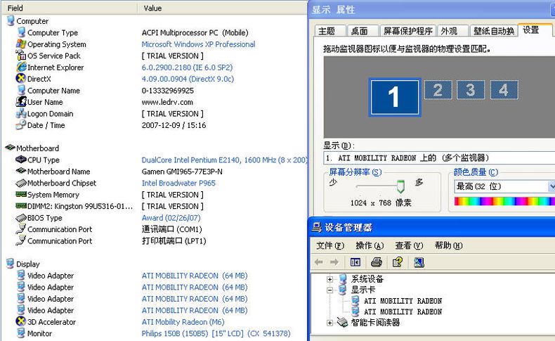Click the BIOS Type icon
The width and height of the screenshot is (555, 341).
(x=21, y=217)
